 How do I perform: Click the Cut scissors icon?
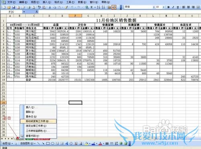point(50,7)
